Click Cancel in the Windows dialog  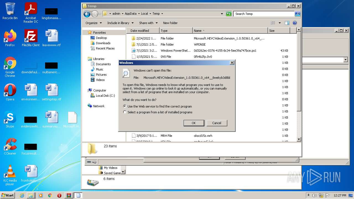pos(217,123)
